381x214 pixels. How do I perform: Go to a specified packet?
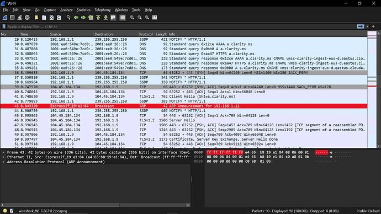tap(91, 18)
